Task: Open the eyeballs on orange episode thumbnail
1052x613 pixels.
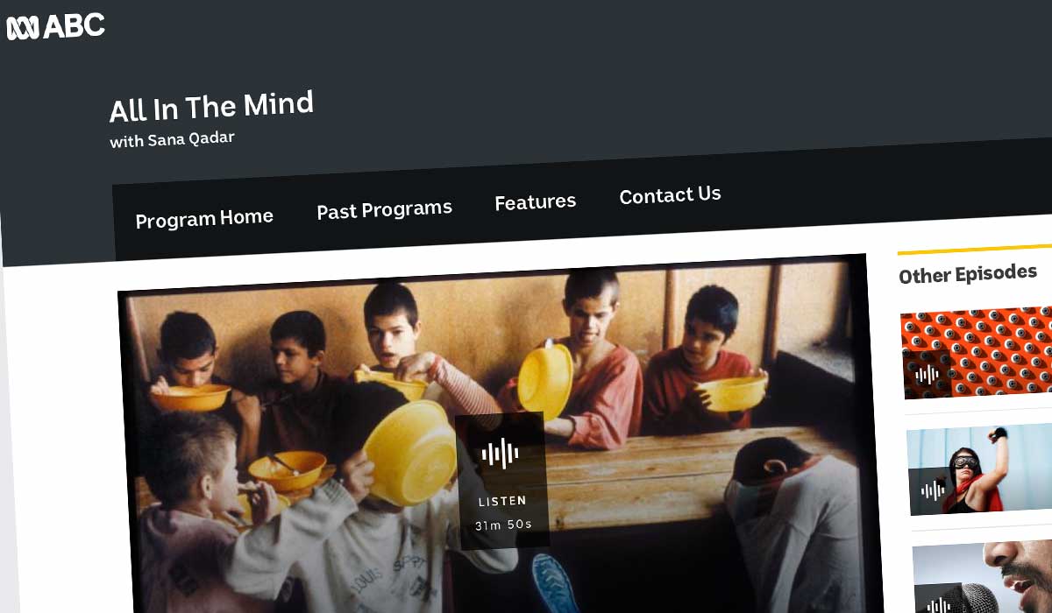Action: (977, 354)
